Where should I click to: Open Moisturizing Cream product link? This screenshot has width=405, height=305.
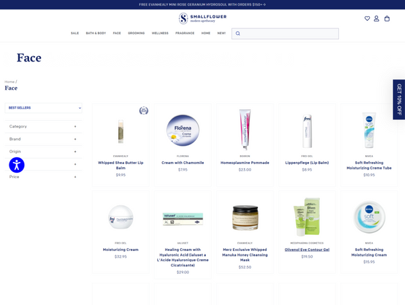(121, 250)
